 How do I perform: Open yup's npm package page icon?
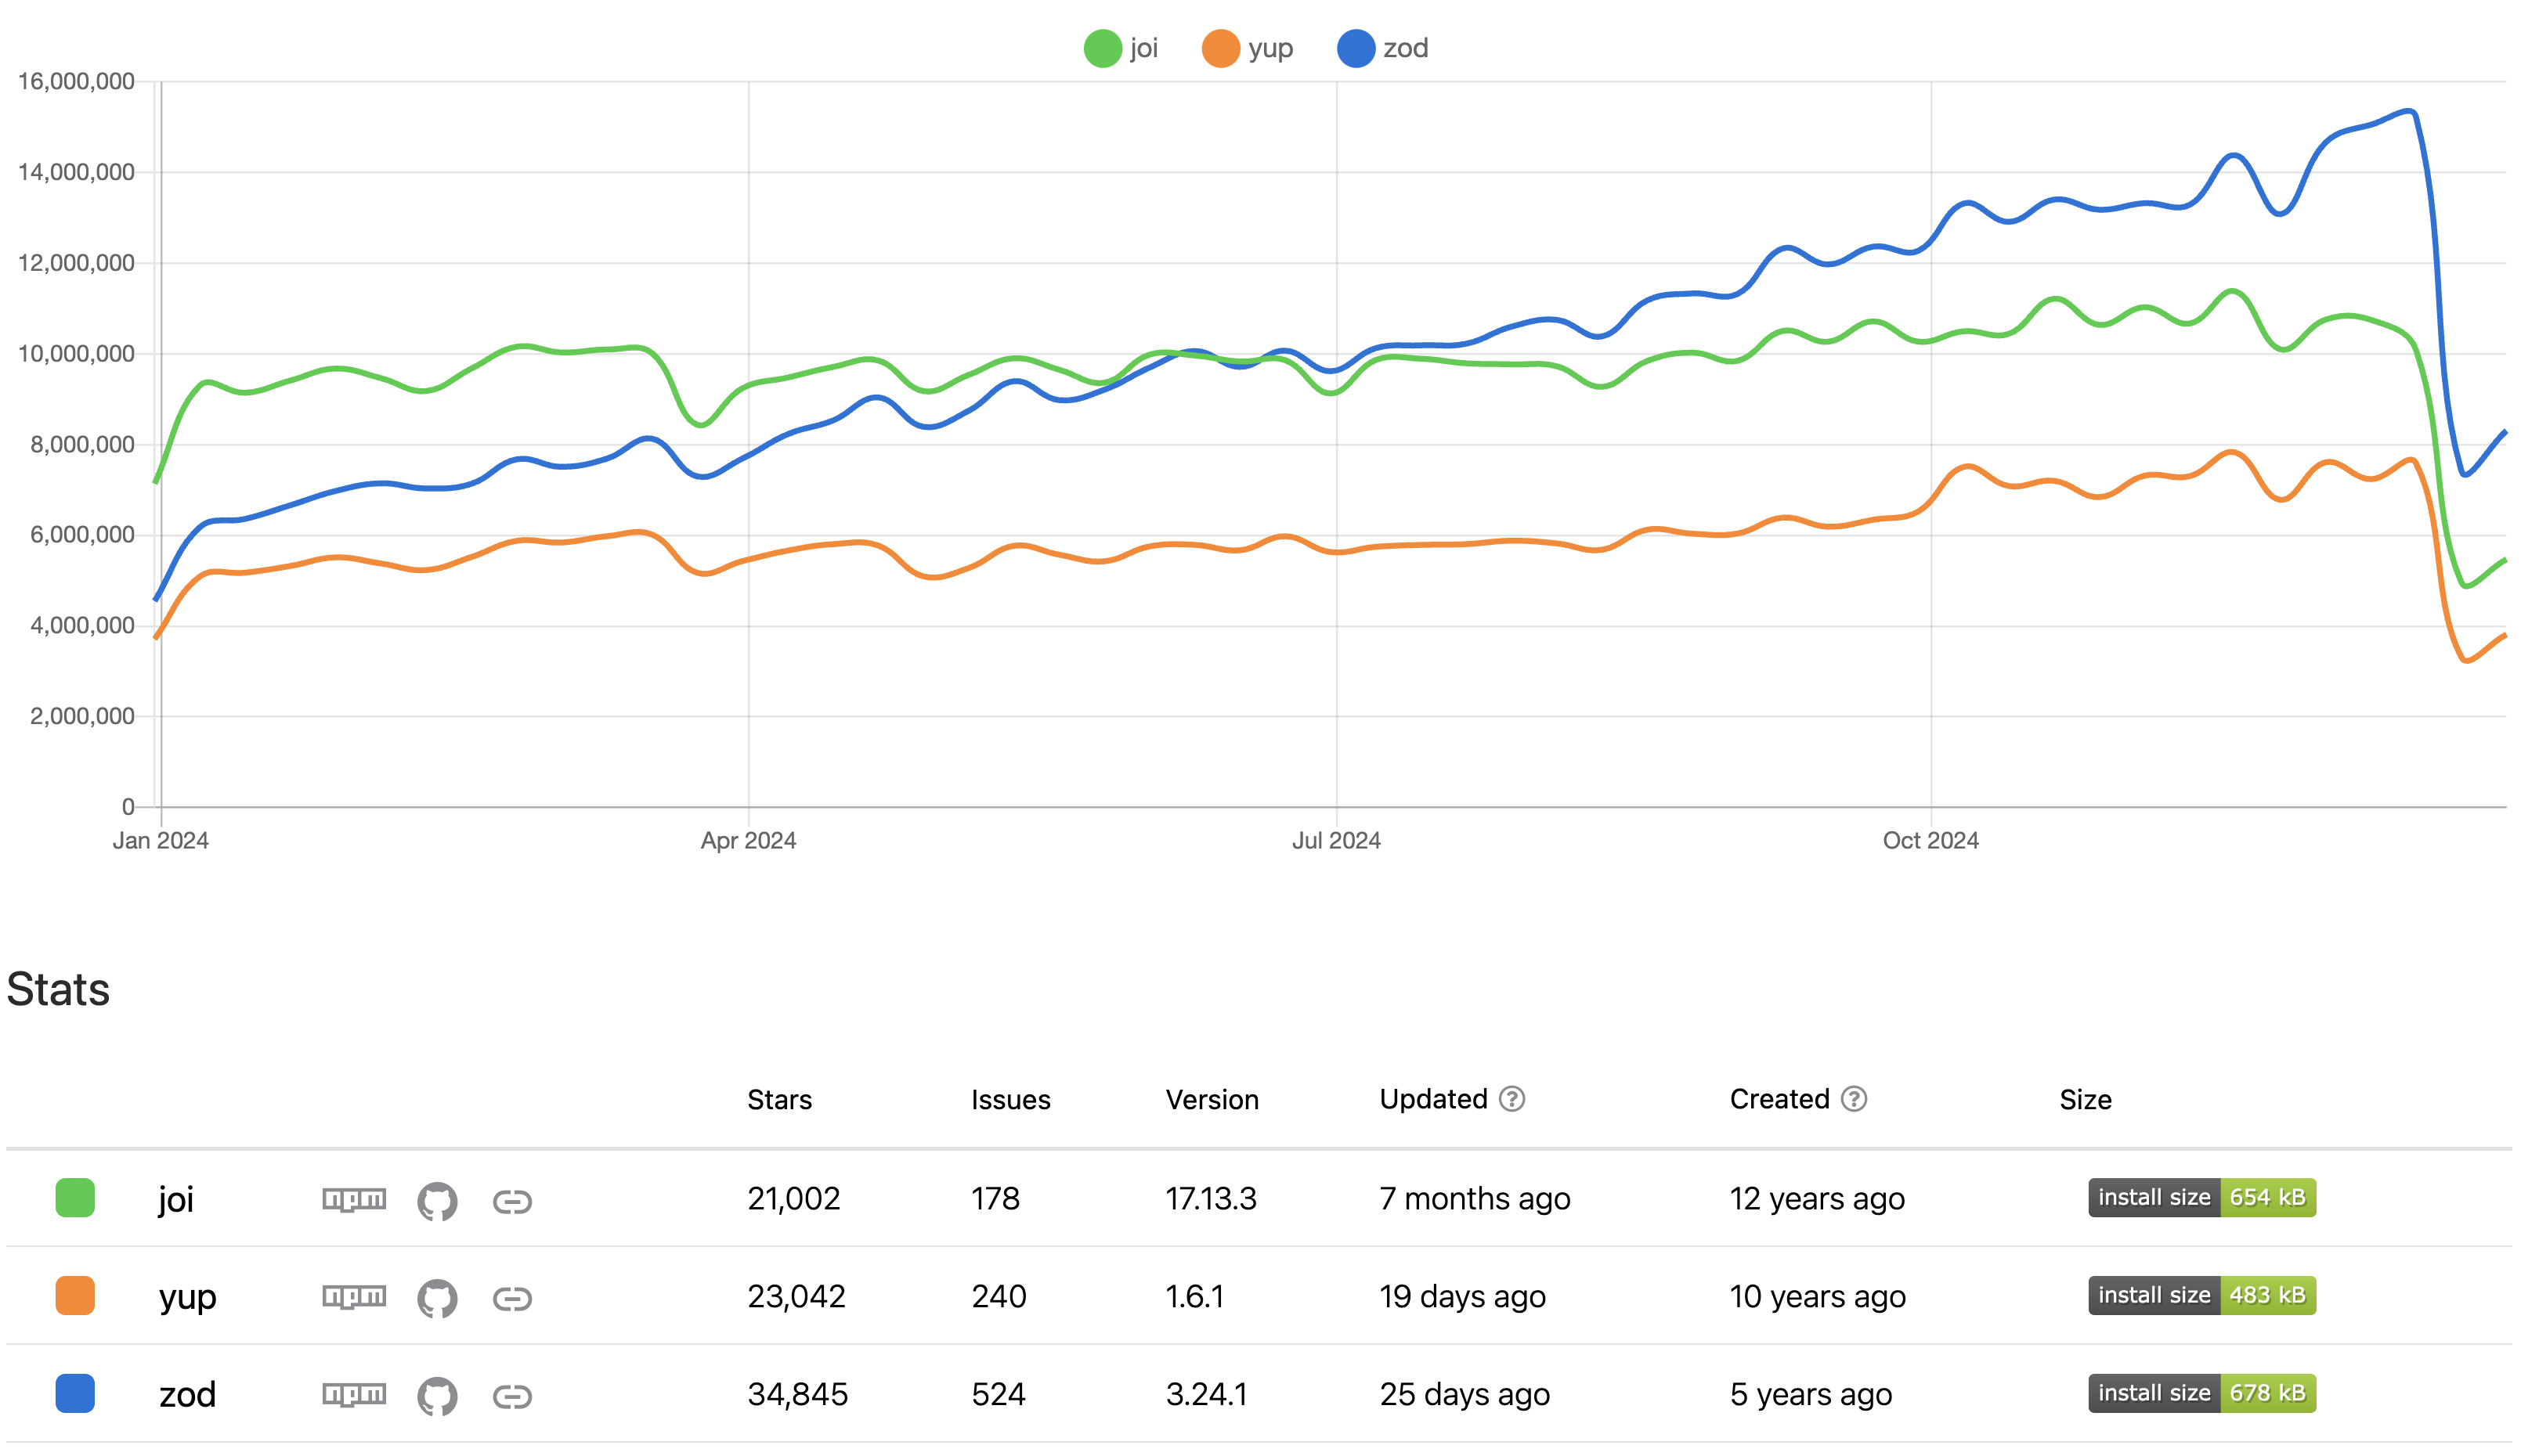tap(353, 1297)
